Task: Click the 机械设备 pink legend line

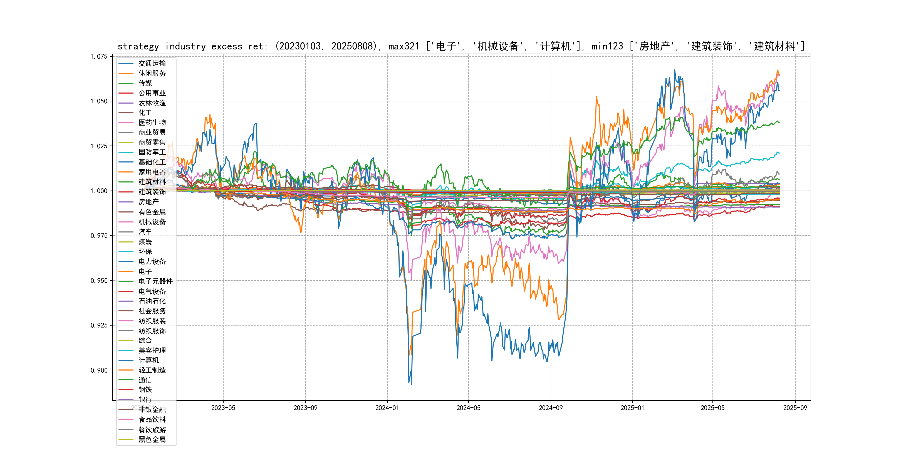Action: pos(126,222)
